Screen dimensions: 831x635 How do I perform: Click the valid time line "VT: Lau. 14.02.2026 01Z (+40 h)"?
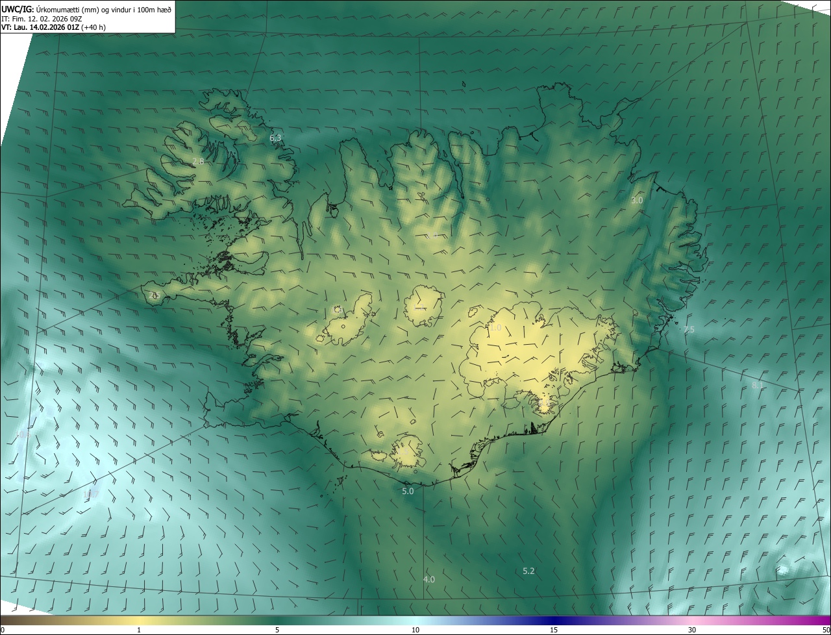(53, 27)
